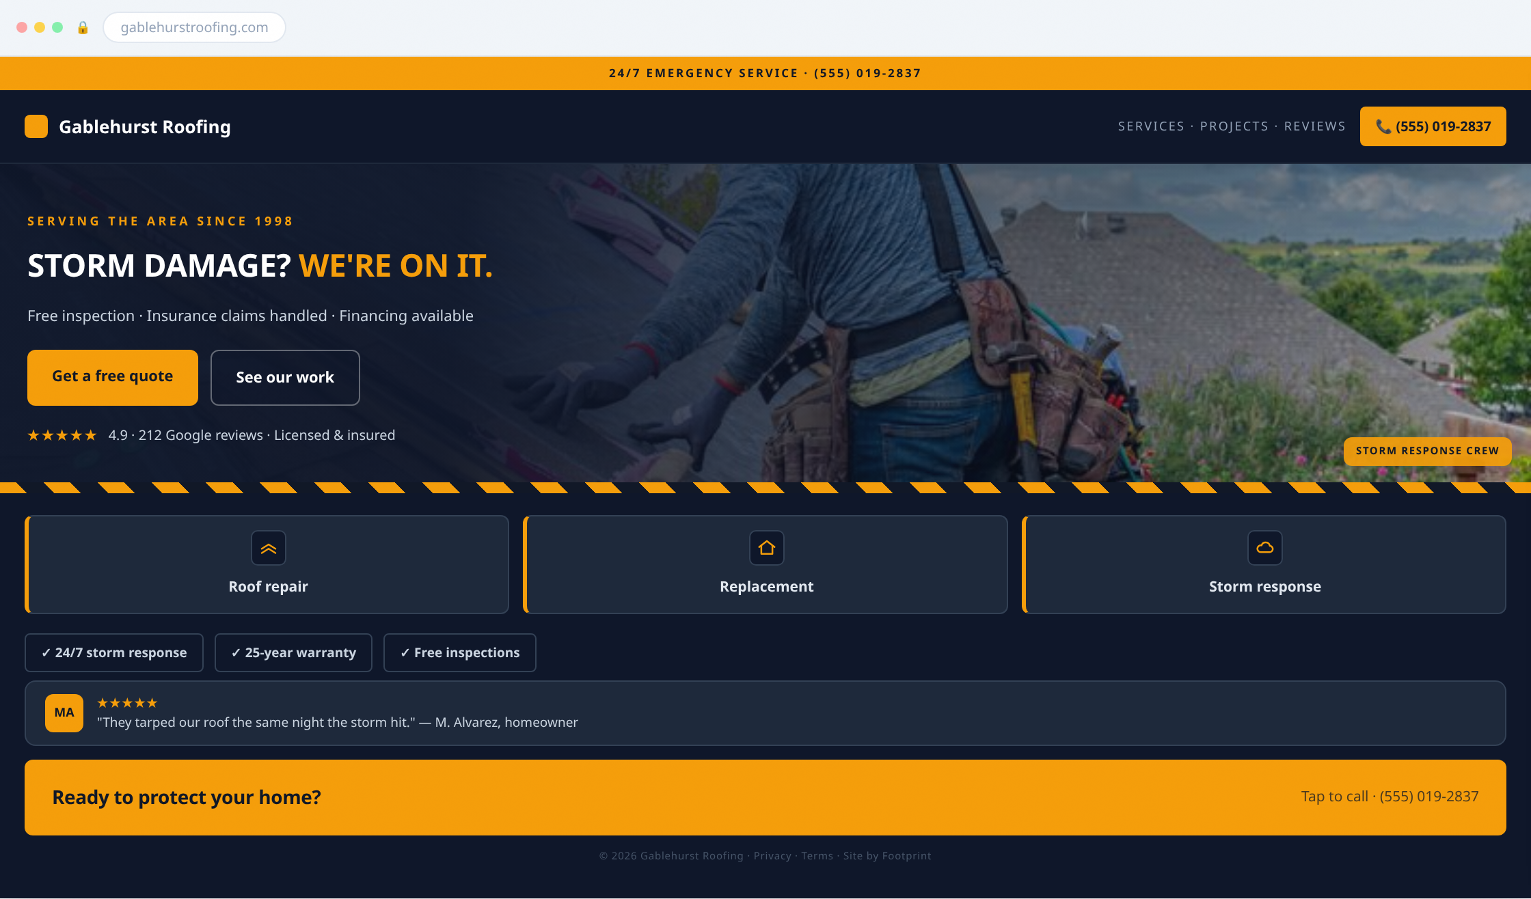Select the 24/7 storm response chip
Screen dimensions: 1531x899
[x=114, y=652]
